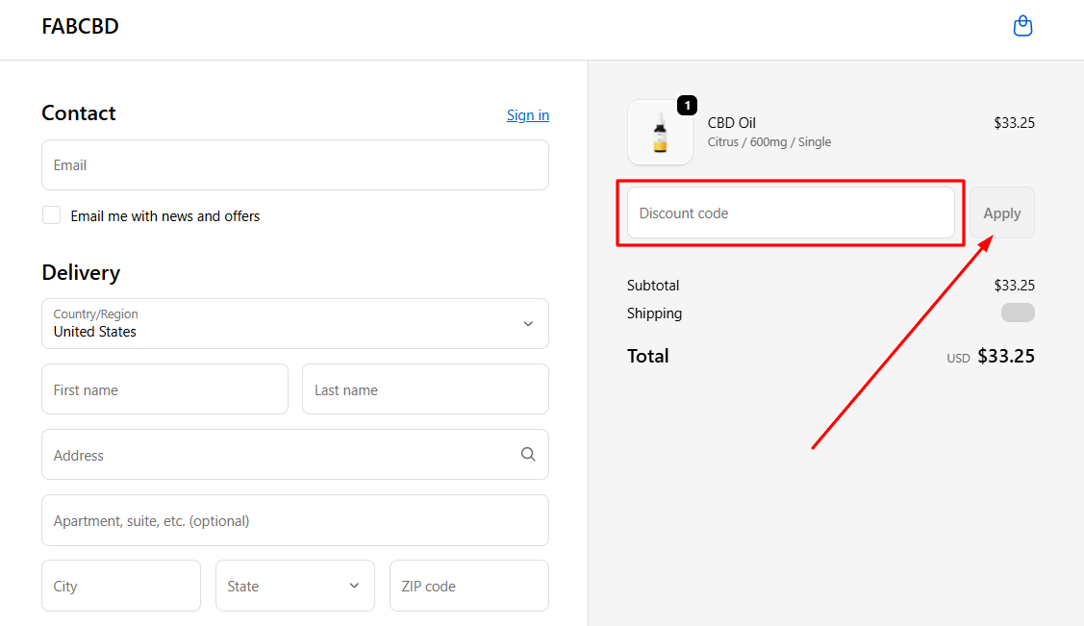
Task: Click into the Discount code field
Action: (x=791, y=213)
